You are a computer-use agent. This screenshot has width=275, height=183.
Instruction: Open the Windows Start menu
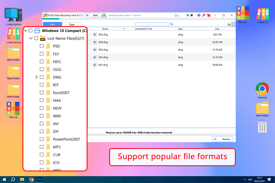click(x=4, y=180)
